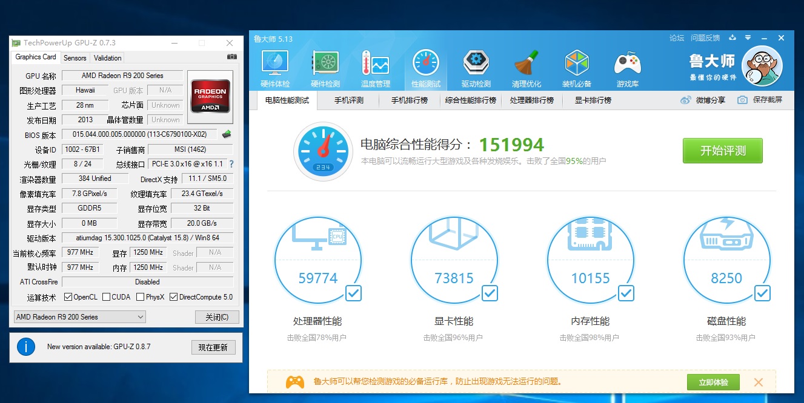Switch to GPU-Z Graphics Card tab

36,57
